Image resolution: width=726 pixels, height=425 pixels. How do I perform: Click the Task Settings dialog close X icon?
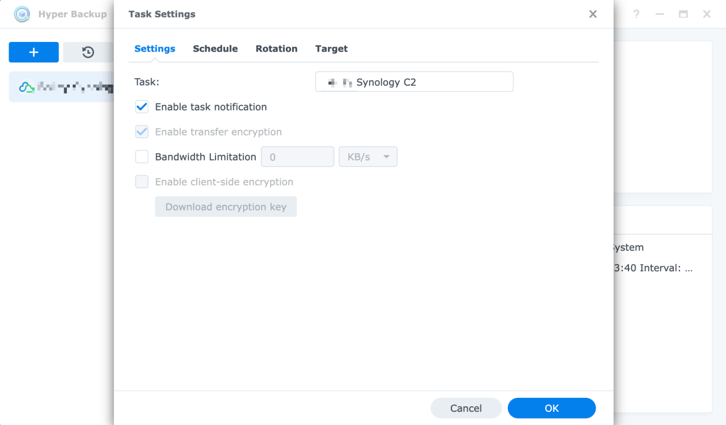[593, 14]
